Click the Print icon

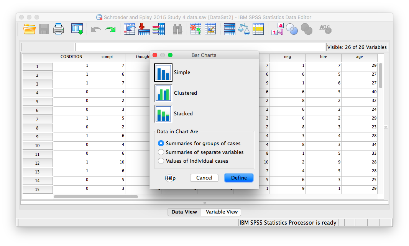[x=58, y=29]
